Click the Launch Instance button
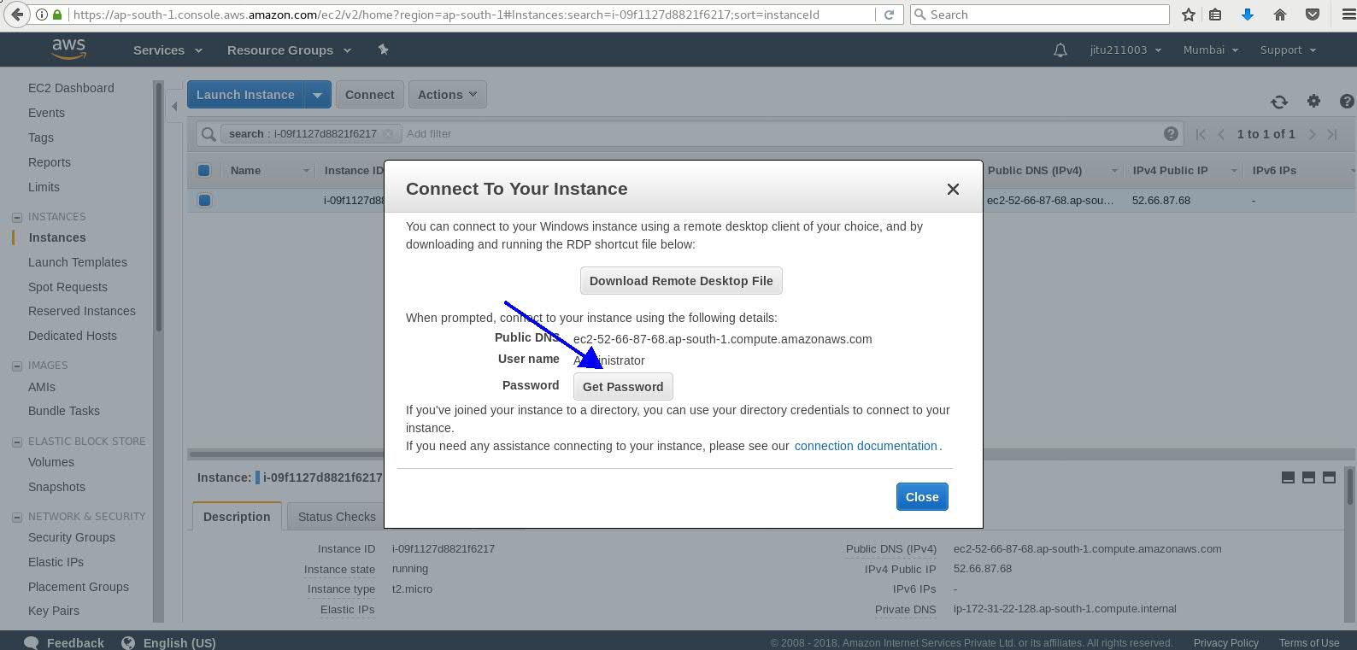1357x650 pixels. (245, 95)
